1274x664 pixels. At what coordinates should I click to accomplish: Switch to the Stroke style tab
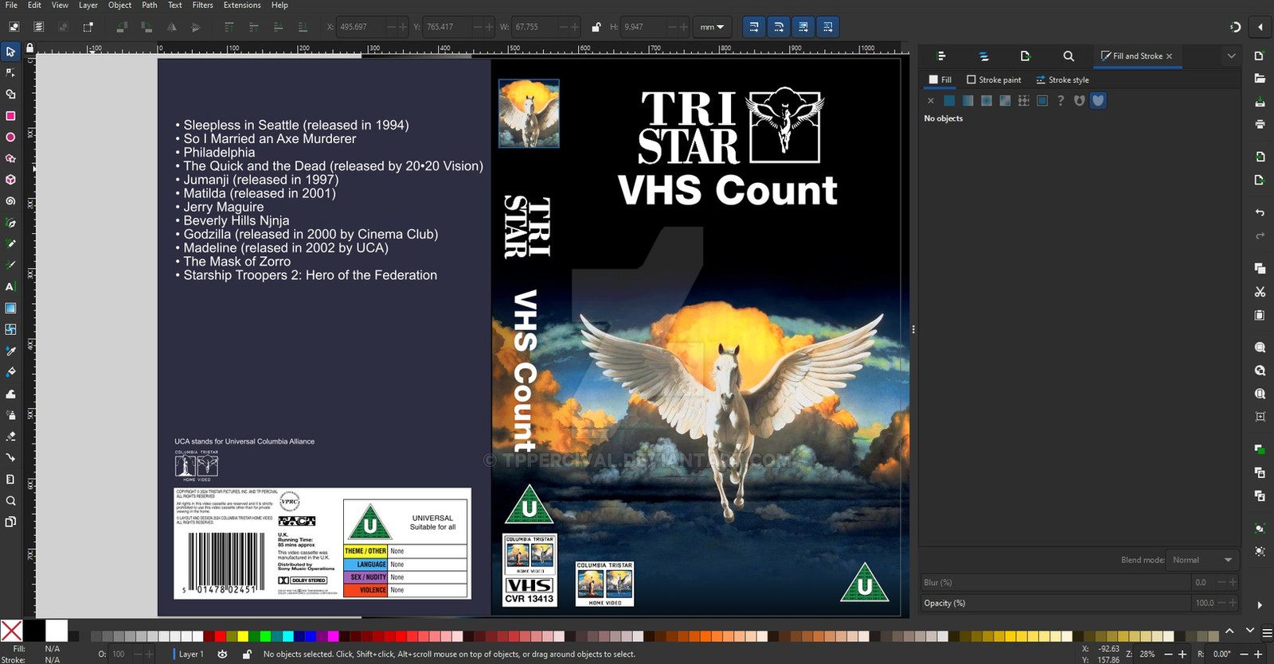coord(1062,80)
